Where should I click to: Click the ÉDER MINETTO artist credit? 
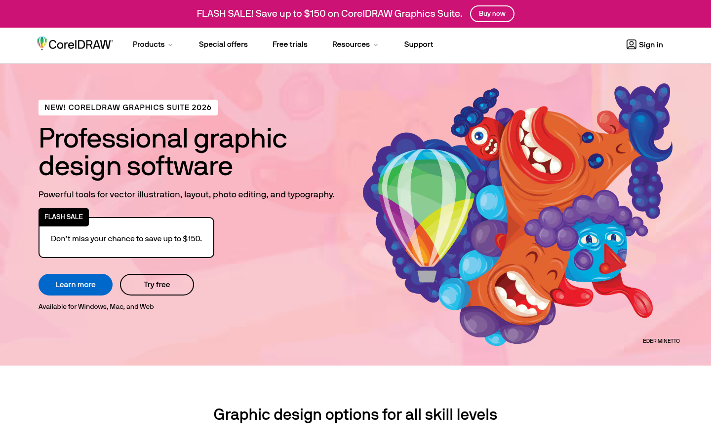(661, 341)
